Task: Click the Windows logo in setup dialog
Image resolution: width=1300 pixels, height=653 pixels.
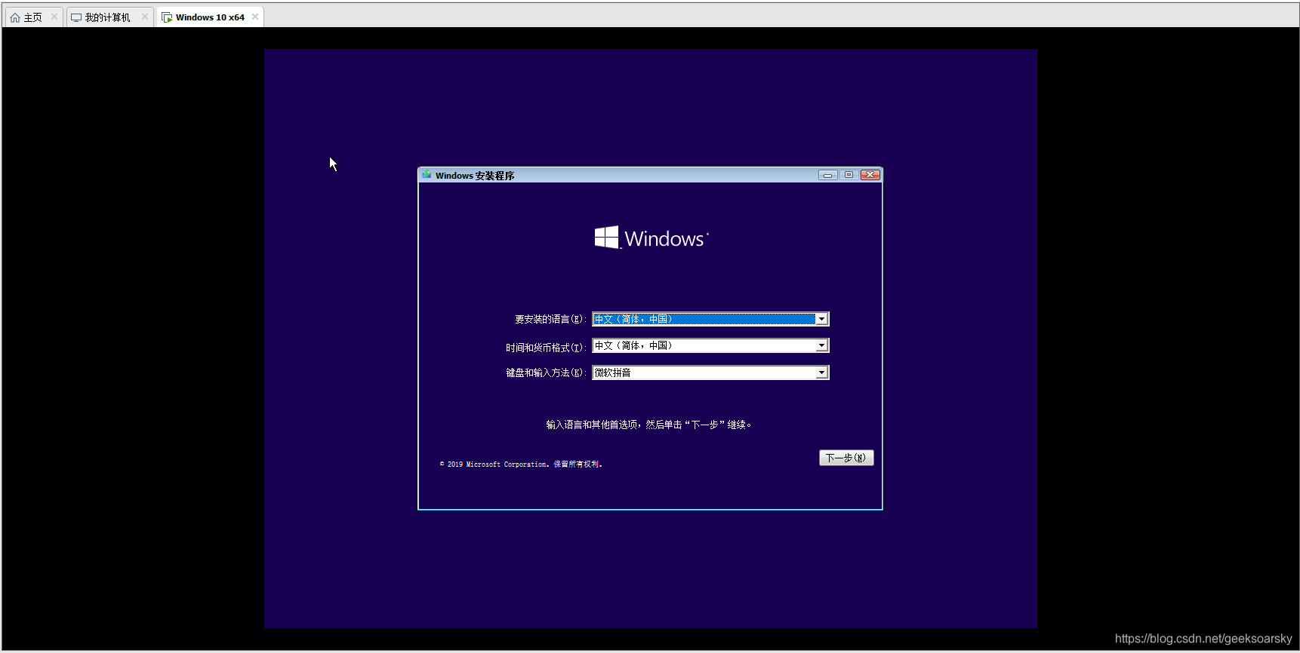Action: tap(652, 238)
